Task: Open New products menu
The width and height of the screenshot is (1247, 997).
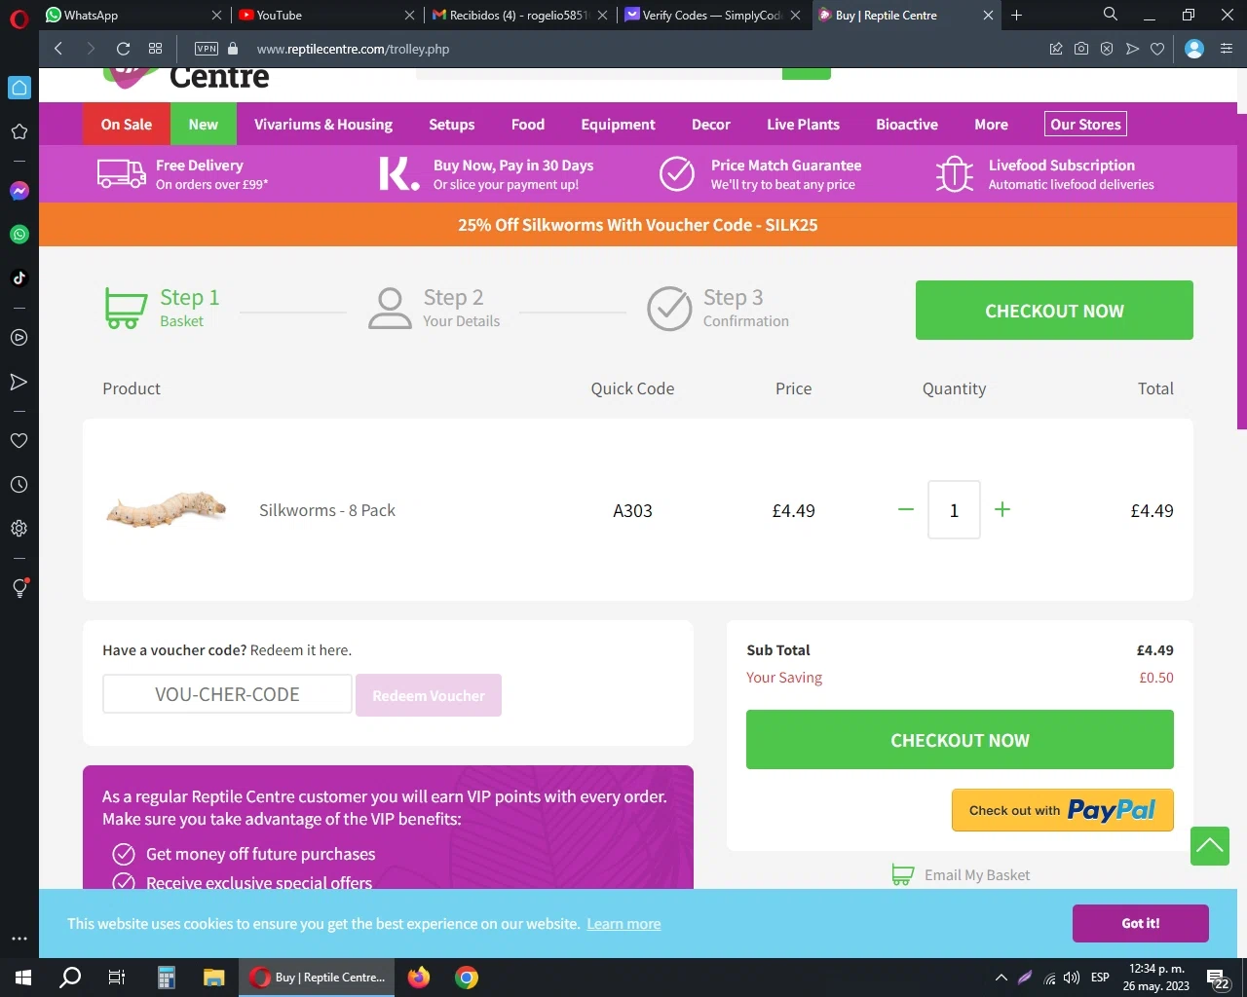Action: [x=203, y=125]
